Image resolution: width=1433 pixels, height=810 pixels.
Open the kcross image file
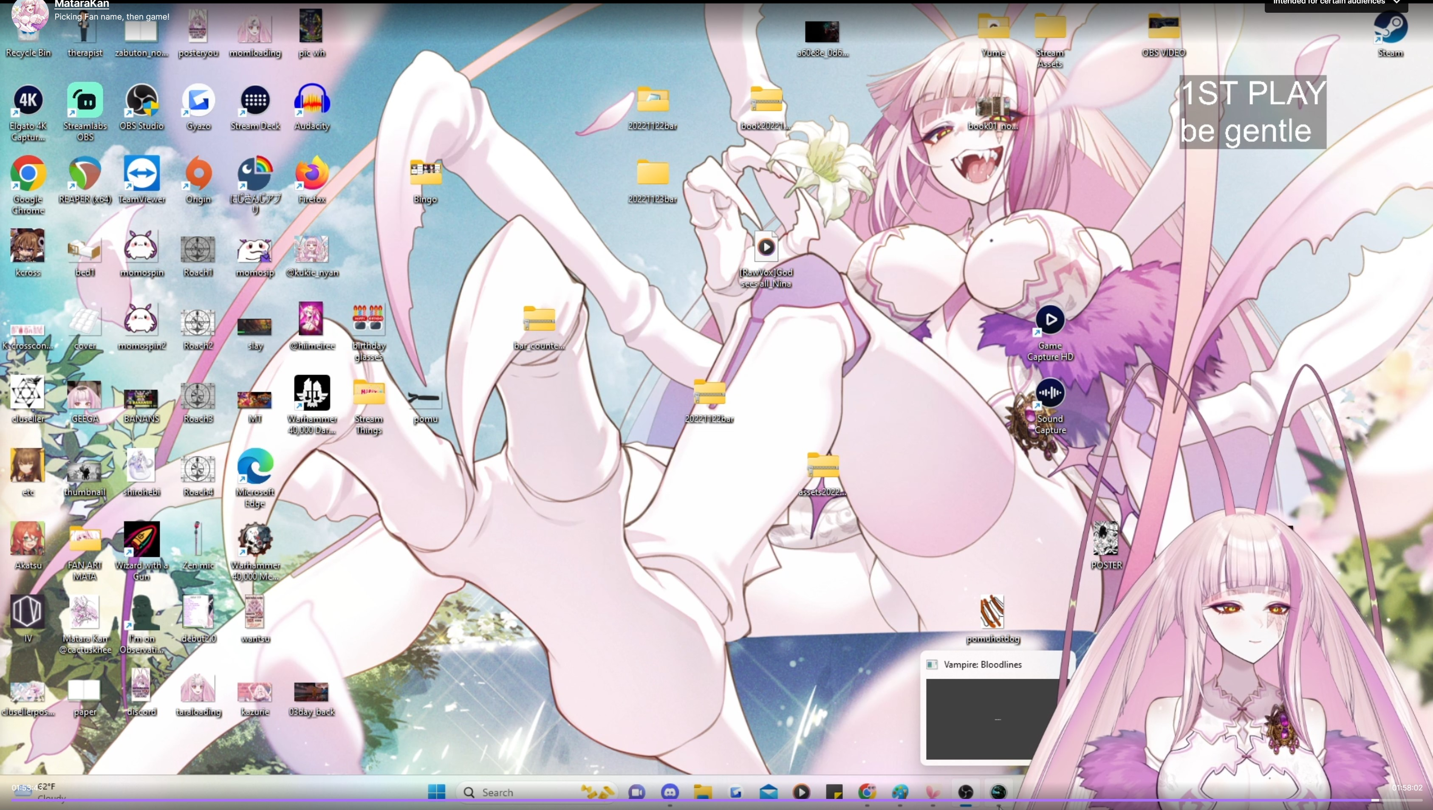(x=28, y=253)
